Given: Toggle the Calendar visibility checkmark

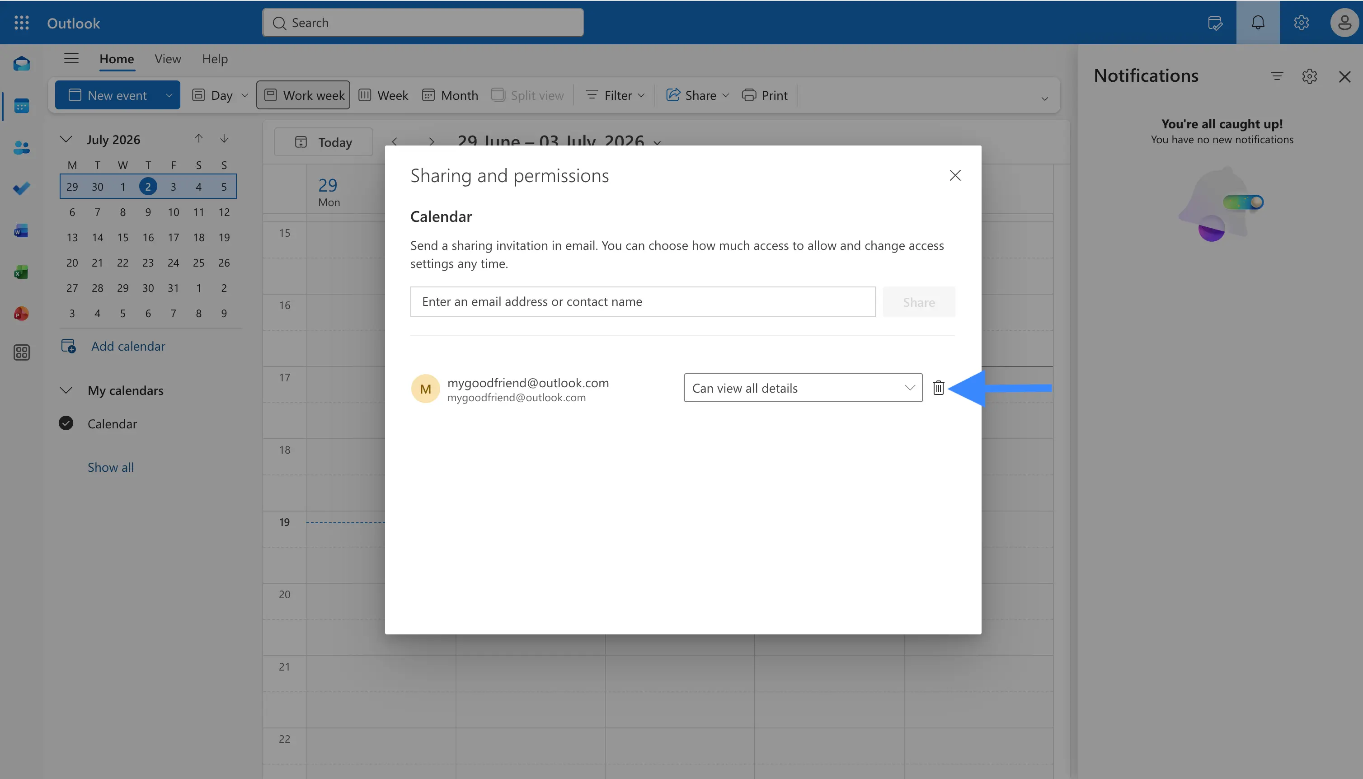Looking at the screenshot, I should click(66, 423).
